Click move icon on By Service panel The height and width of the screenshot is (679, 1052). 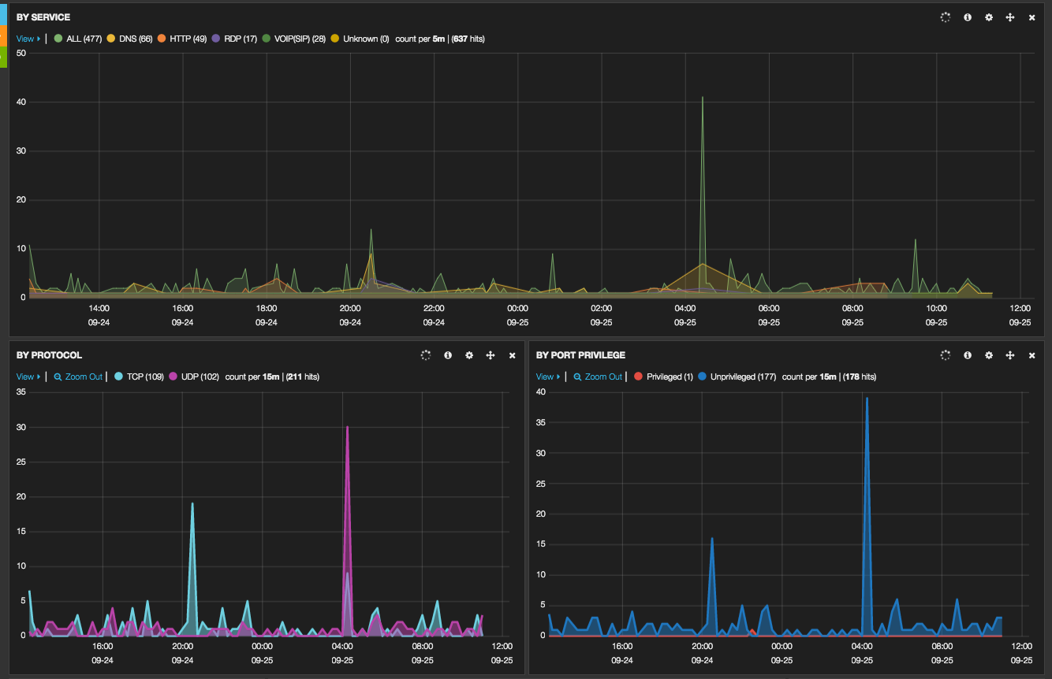[x=1009, y=17]
